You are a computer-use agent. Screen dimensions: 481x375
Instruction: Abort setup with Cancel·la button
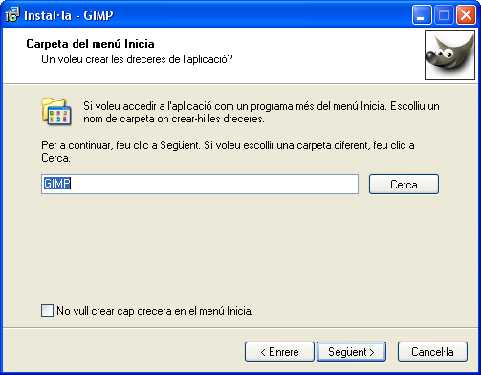(x=432, y=352)
